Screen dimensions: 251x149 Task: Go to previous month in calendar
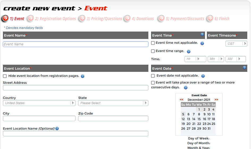(x=182, y=100)
